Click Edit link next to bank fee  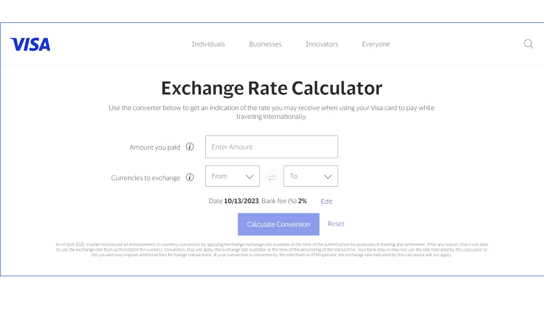coord(326,201)
